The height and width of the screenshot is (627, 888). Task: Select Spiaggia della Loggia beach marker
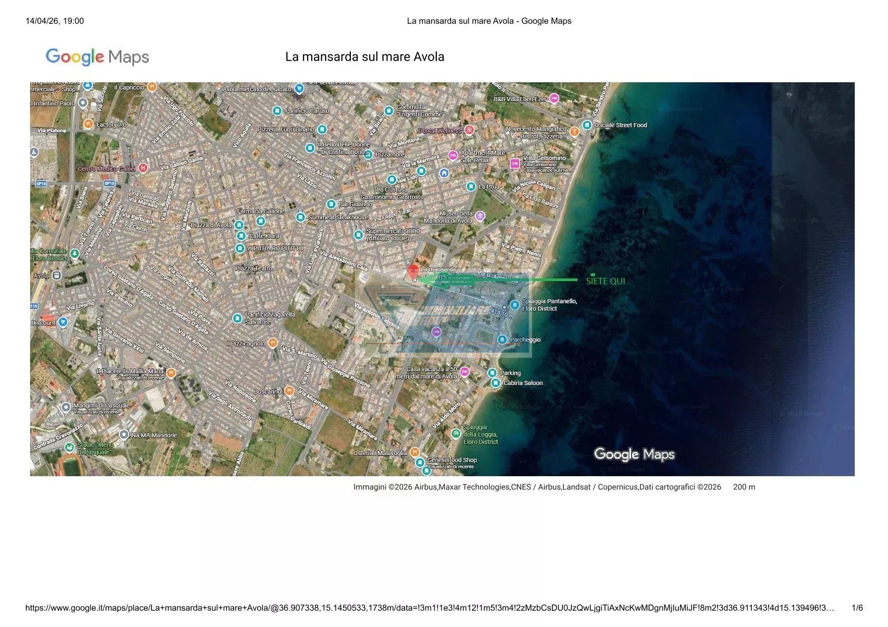click(456, 433)
